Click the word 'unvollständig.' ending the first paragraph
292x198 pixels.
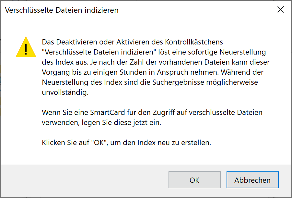coord(65,92)
